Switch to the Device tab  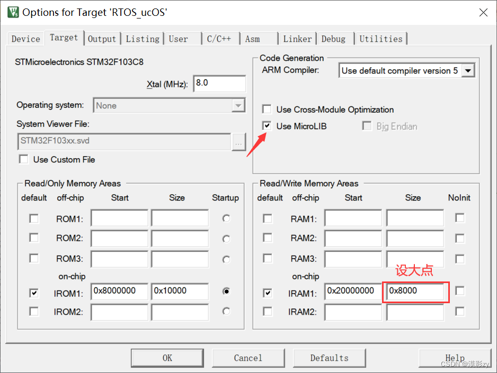coord(25,39)
